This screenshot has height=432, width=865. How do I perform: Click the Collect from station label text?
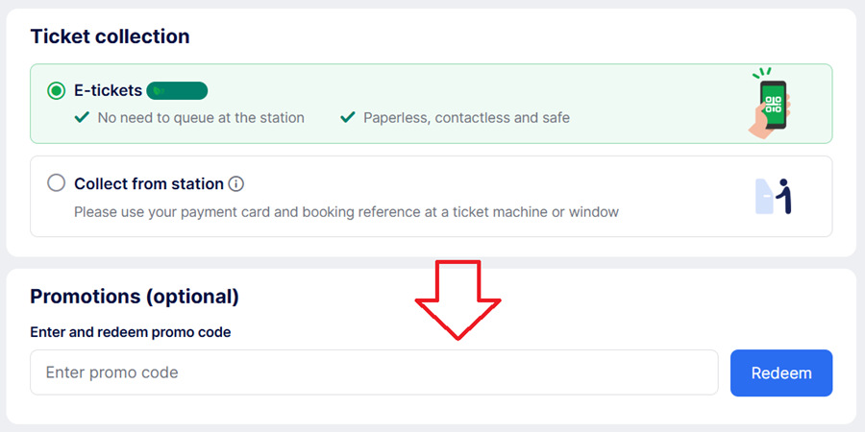tap(149, 183)
